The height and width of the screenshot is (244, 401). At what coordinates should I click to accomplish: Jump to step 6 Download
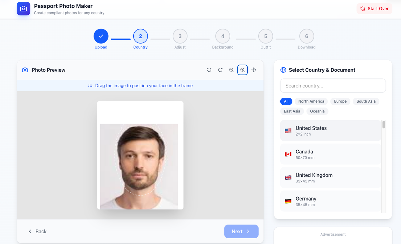pyautogui.click(x=306, y=36)
